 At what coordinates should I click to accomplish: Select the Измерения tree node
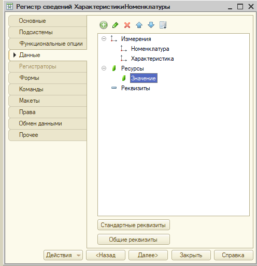tap(136, 39)
